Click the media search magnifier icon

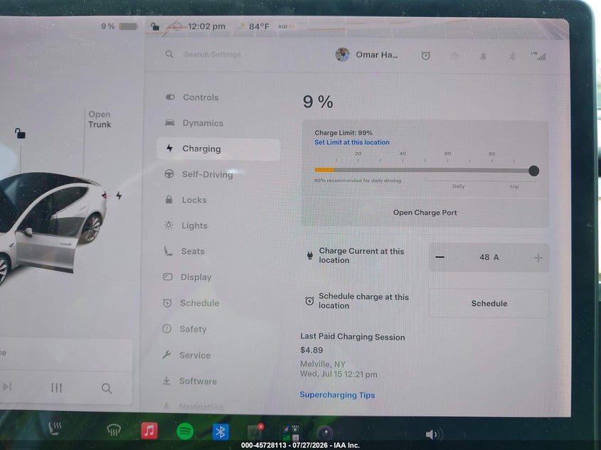(x=107, y=388)
